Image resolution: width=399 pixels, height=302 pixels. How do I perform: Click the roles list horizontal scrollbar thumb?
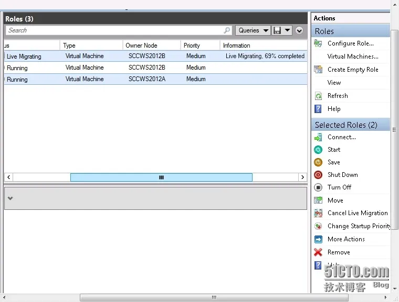[x=161, y=177]
